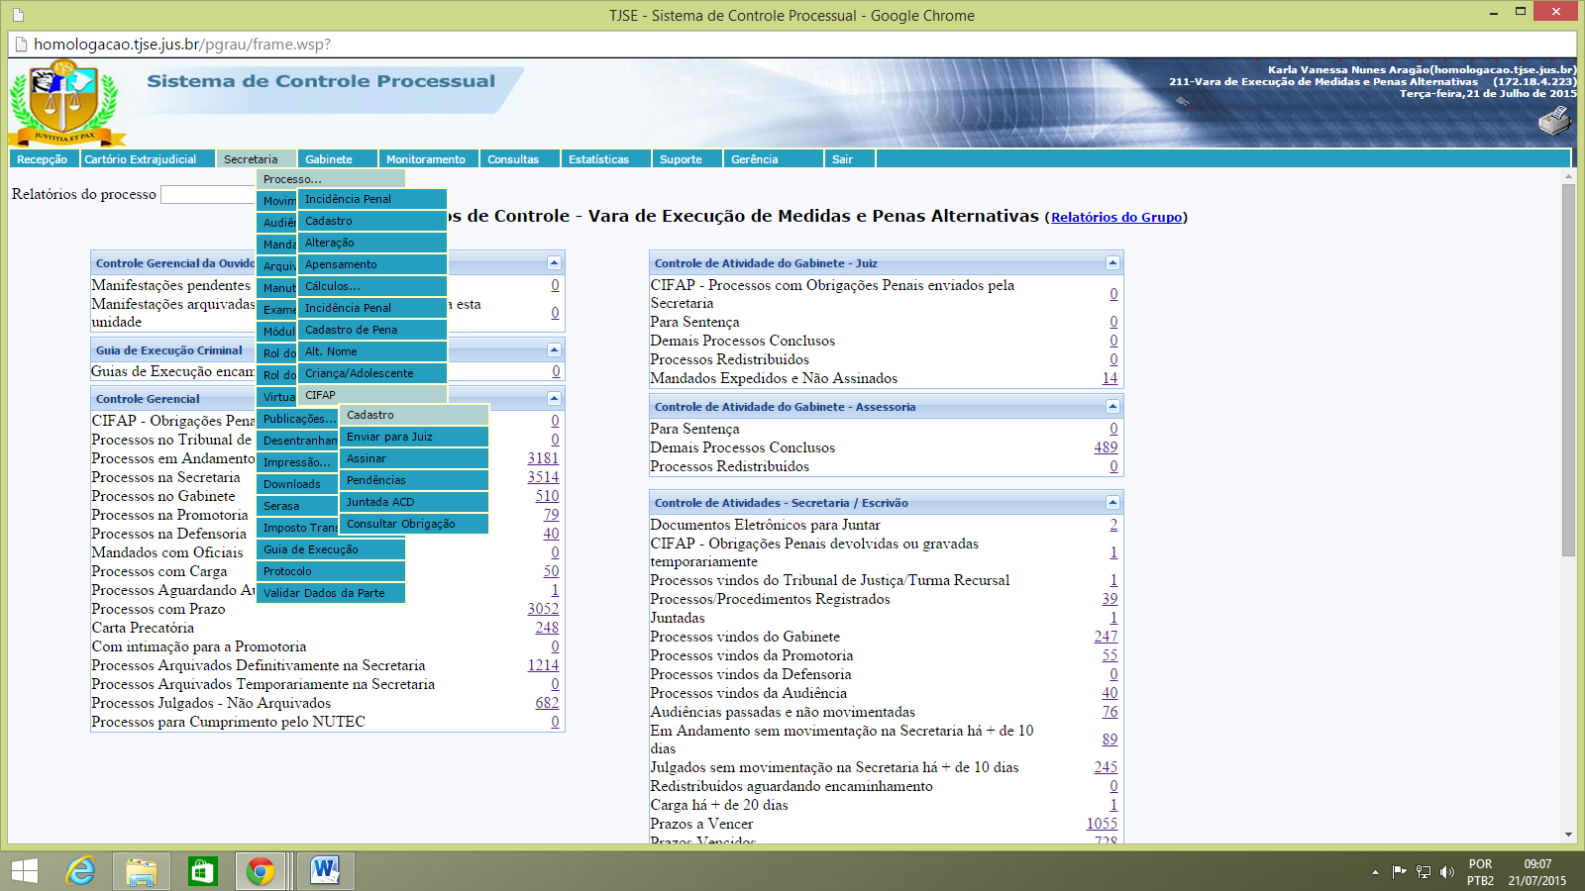
Task: Switch to Microsoft Word in the taskbar
Action: (324, 871)
